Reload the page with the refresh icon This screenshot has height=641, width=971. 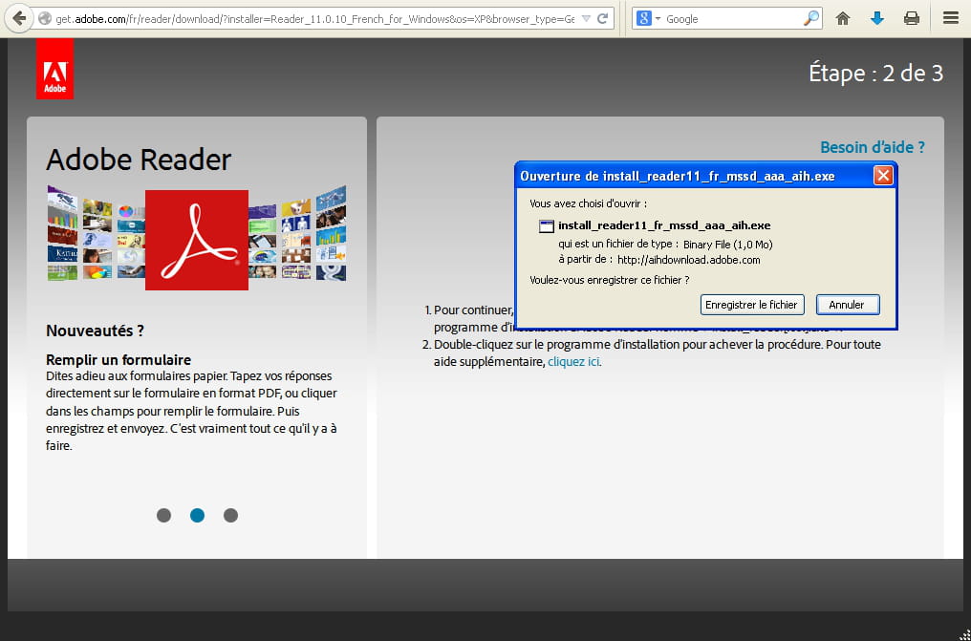click(602, 18)
